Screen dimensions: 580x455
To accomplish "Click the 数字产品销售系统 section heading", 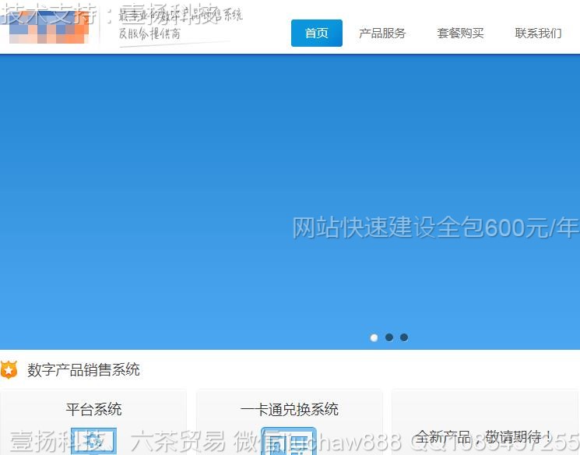I will pyautogui.click(x=83, y=370).
